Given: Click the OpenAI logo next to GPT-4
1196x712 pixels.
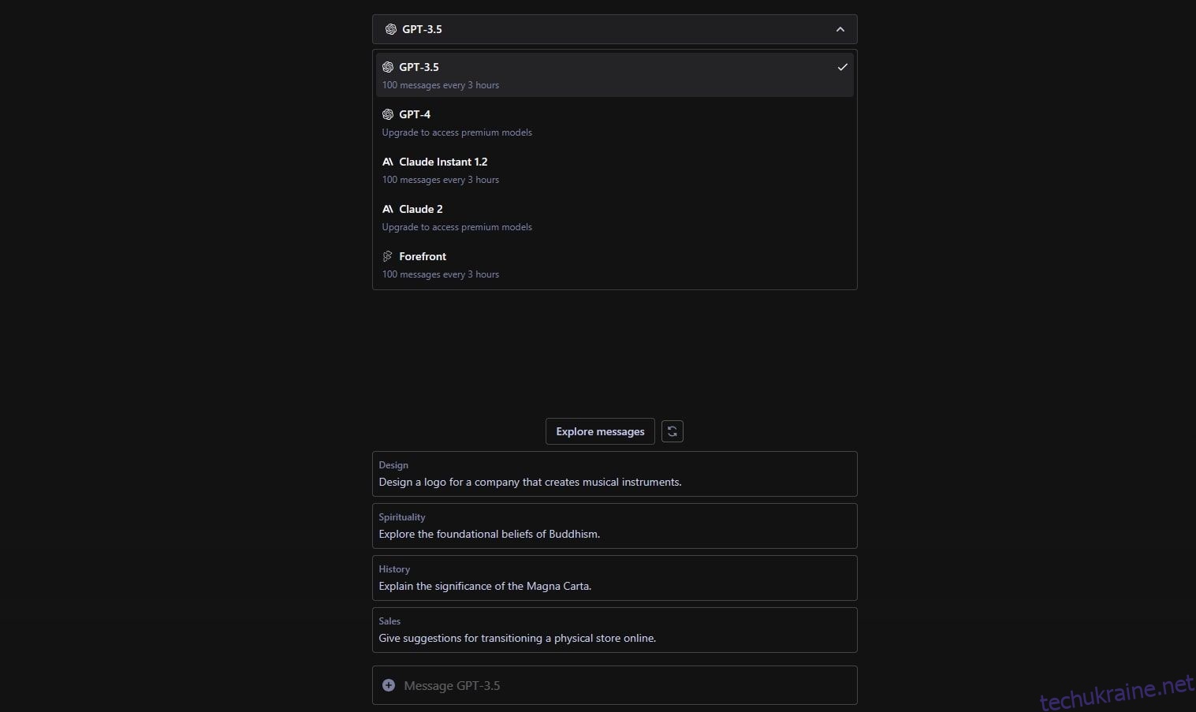Looking at the screenshot, I should point(388,114).
